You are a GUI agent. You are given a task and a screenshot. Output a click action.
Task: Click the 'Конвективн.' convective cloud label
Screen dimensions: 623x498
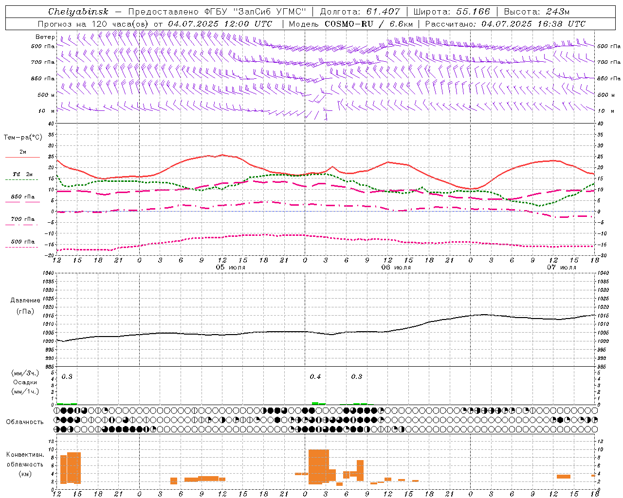point(25,455)
